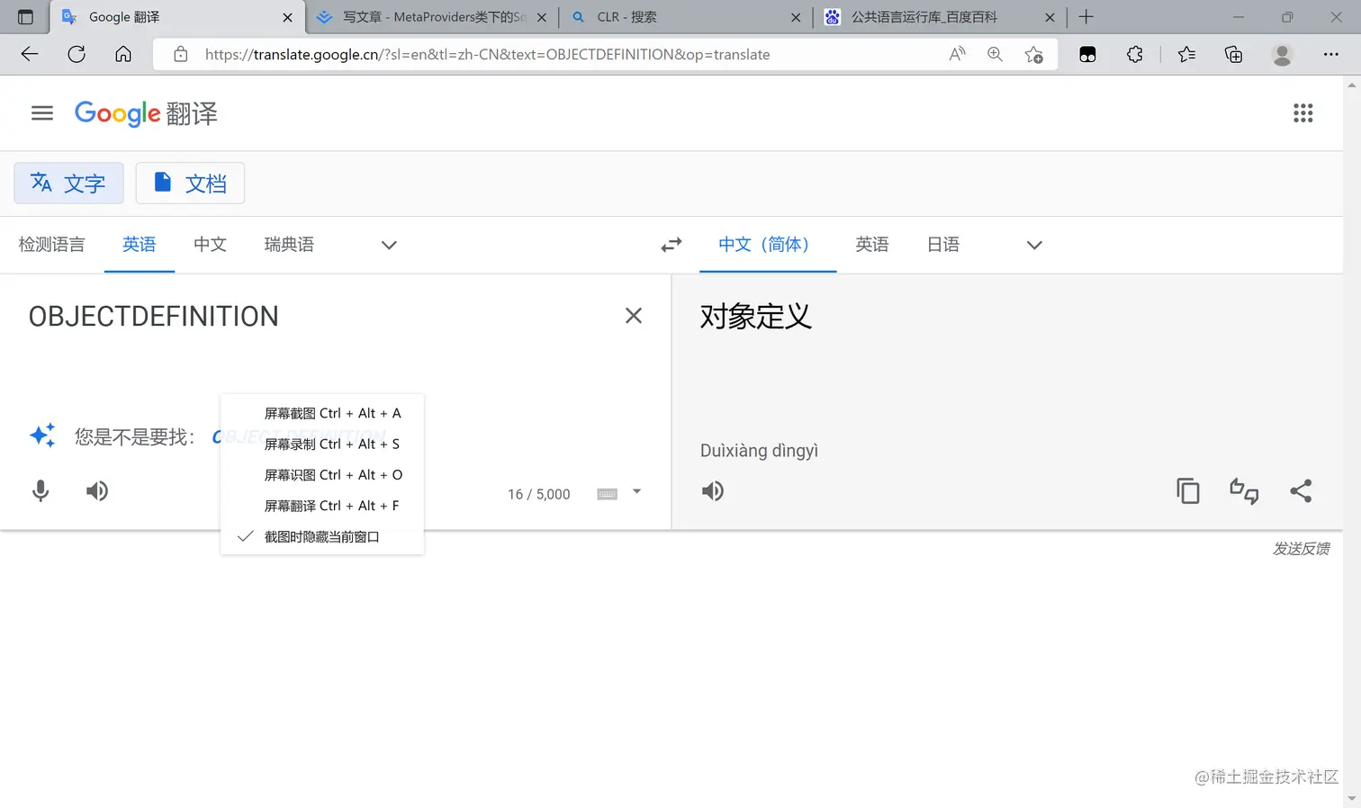Clear the source text with the X
Viewport: 1361px width, 808px height.
(634, 316)
